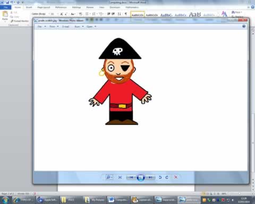Go to the next picture
Image resolution: width=255 pixels, height=204 pixels.
[150, 177]
